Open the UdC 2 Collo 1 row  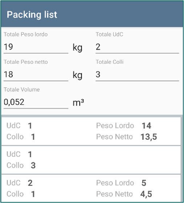[x=91, y=188]
